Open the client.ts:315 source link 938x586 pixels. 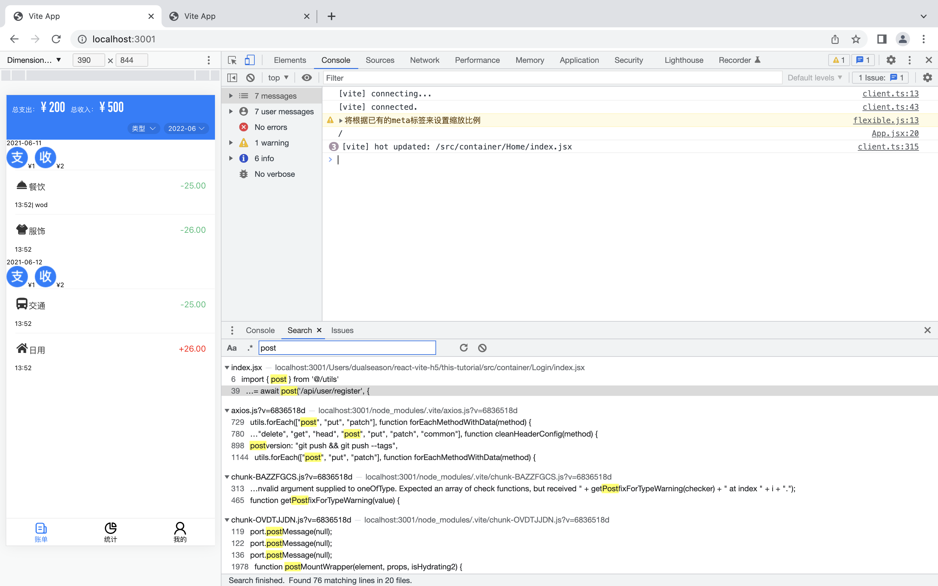[888, 146]
